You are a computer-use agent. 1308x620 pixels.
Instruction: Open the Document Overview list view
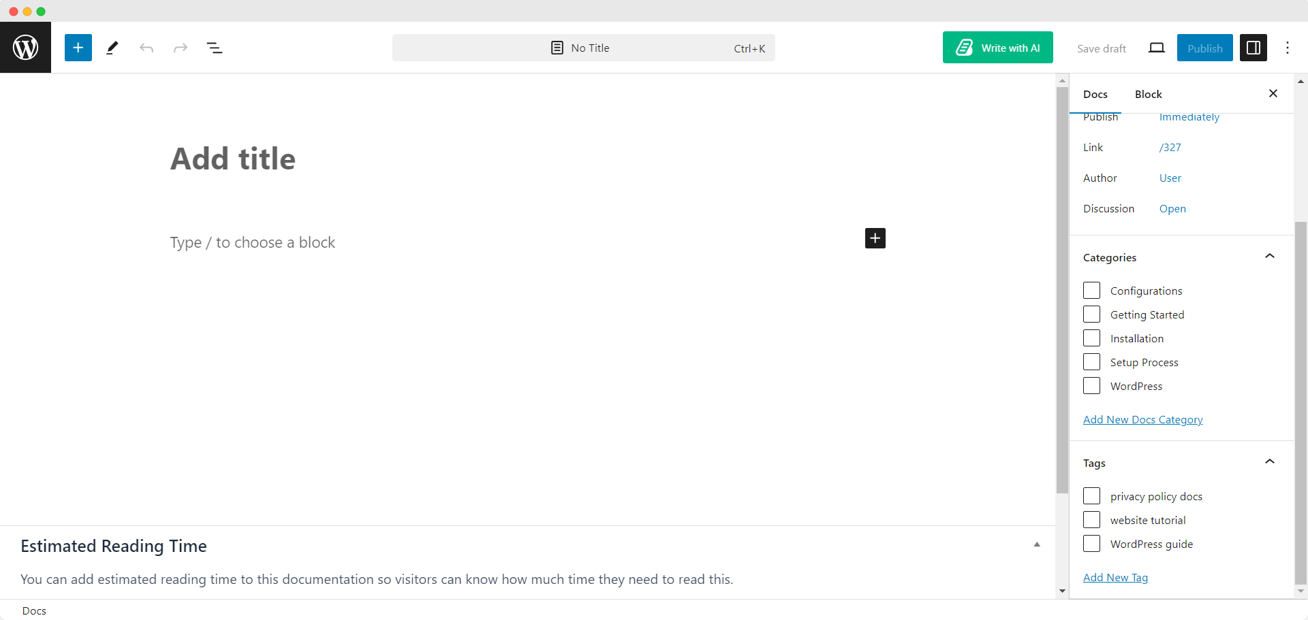(x=215, y=48)
